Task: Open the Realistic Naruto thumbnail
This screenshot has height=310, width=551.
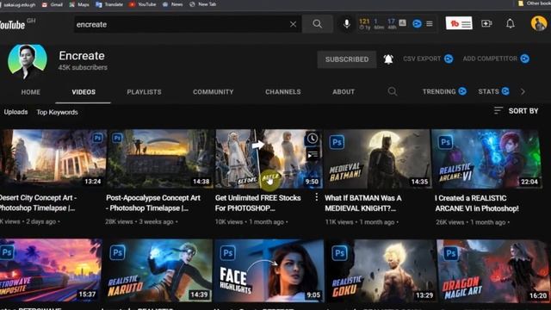Action: coord(158,270)
